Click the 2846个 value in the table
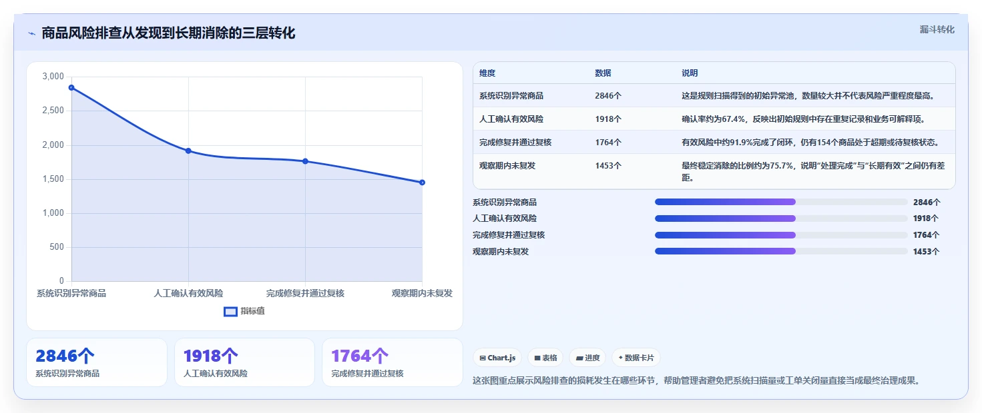Screen dimensions: 982x413 pyautogui.click(x=608, y=96)
